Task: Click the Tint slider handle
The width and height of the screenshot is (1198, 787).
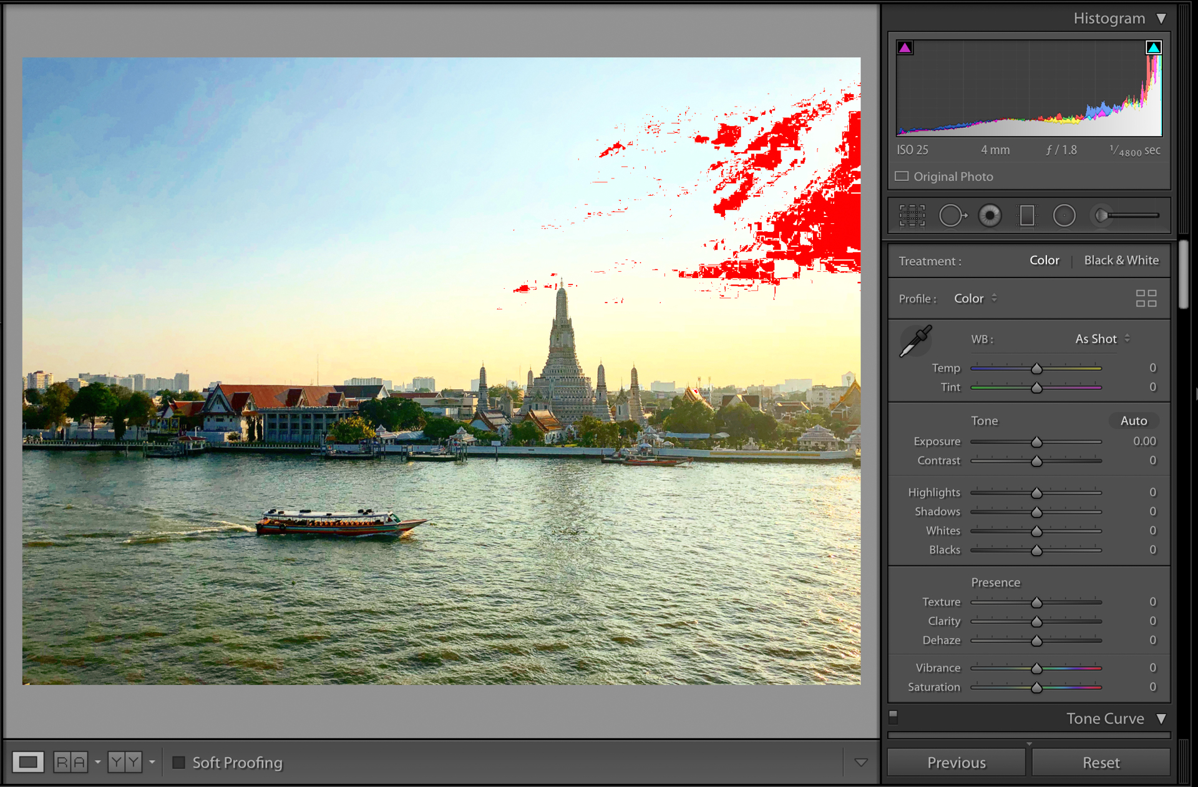Action: [x=1036, y=388]
